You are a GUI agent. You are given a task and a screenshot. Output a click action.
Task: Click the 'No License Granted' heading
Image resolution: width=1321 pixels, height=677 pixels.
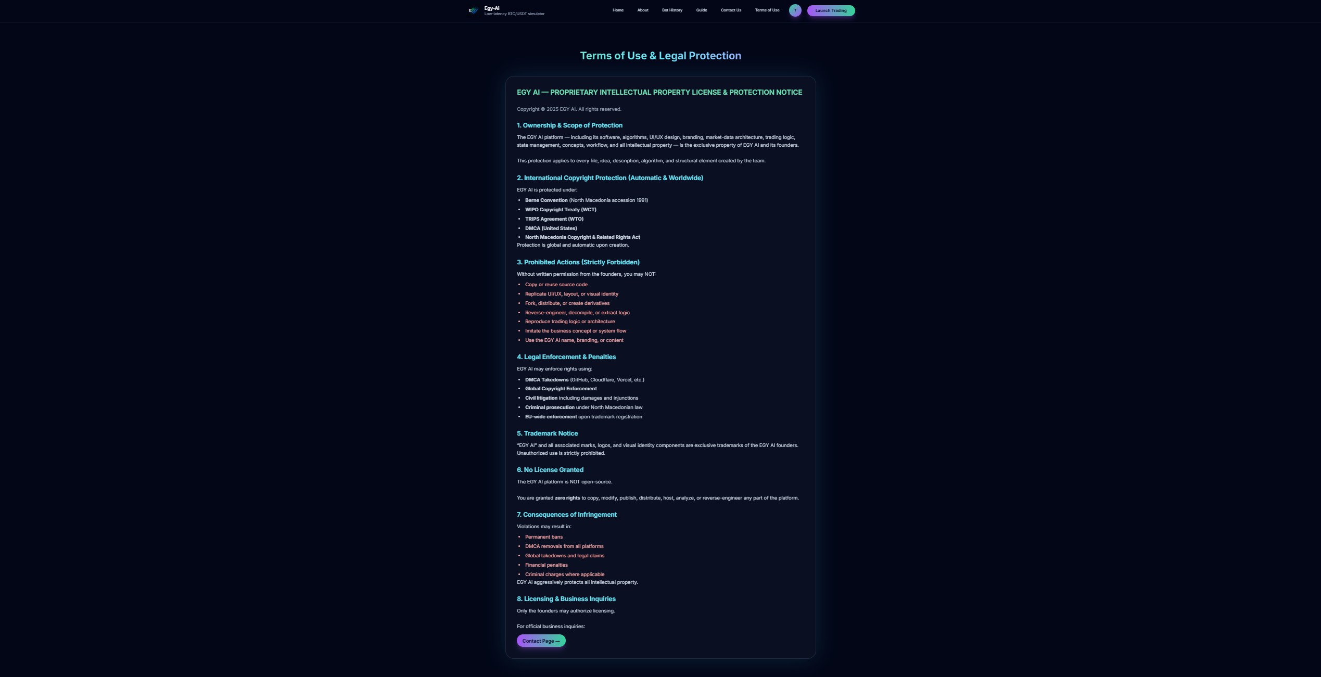coord(550,470)
